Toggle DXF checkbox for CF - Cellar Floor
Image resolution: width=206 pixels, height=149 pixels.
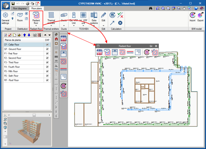(x=47, y=45)
